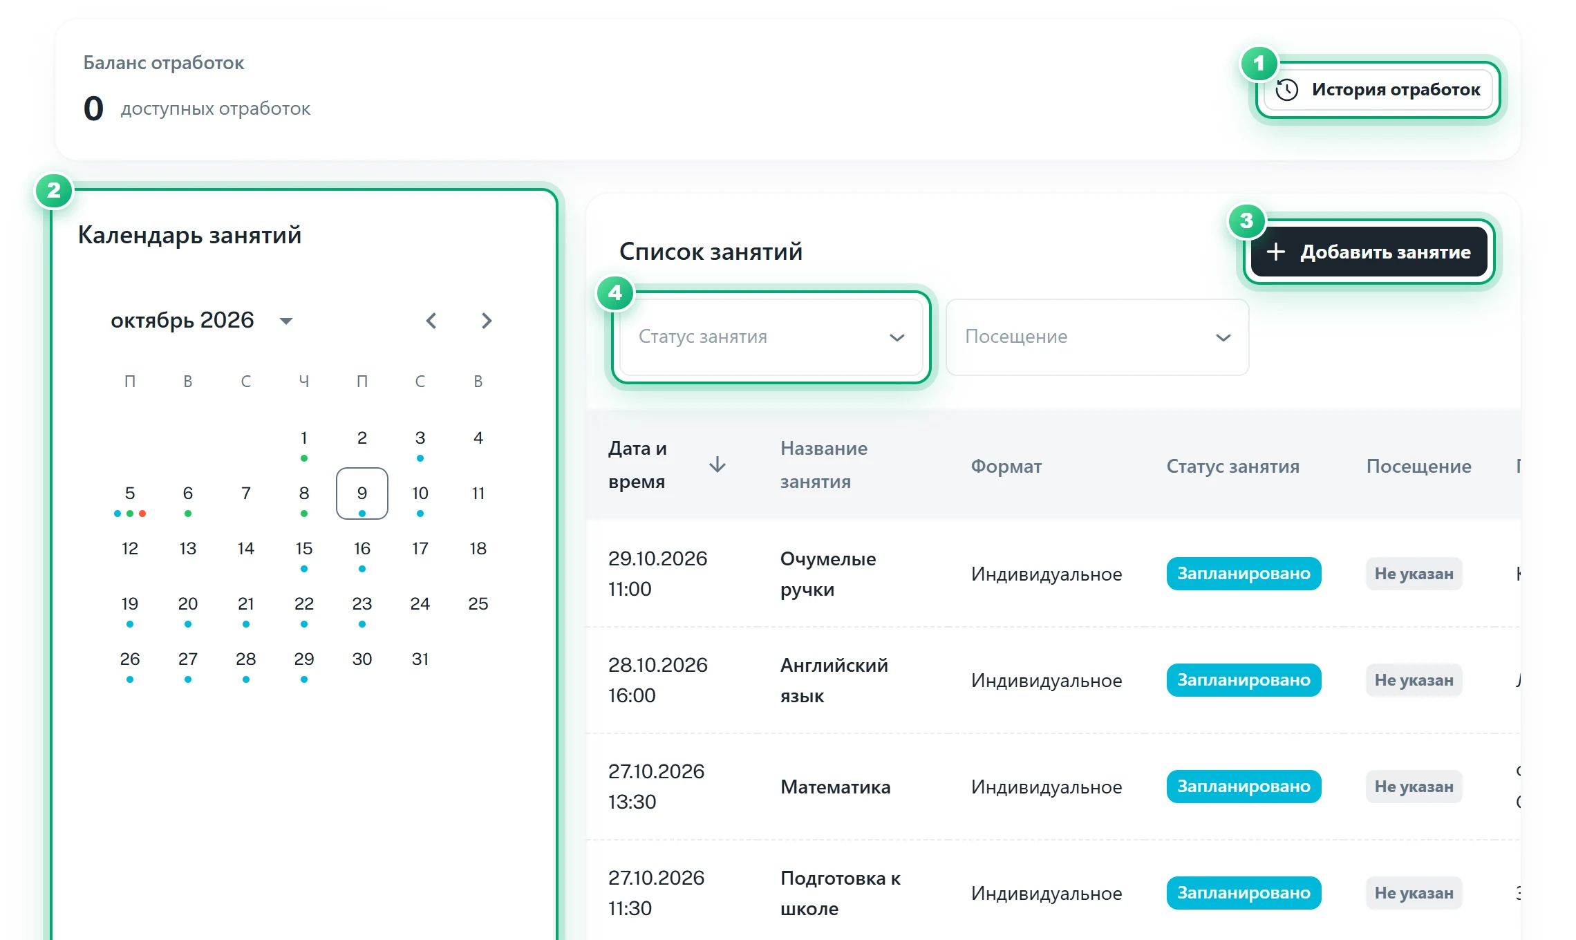Click Добавить занятие button

1369,252
